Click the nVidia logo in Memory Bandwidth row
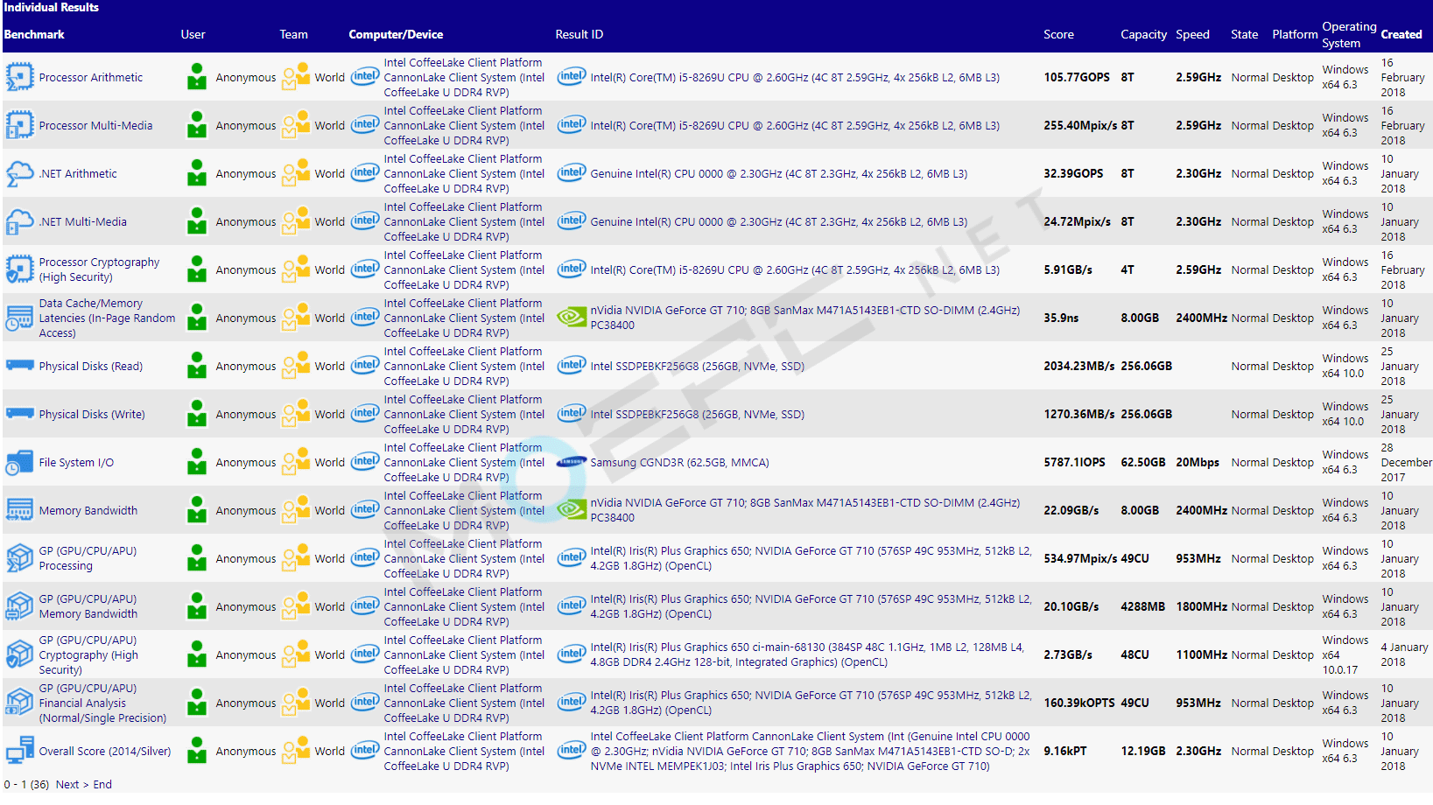This screenshot has width=1433, height=805. click(572, 509)
